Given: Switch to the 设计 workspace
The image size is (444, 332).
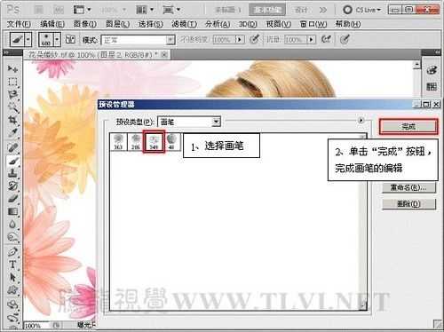Looking at the screenshot, I should tap(301, 10).
